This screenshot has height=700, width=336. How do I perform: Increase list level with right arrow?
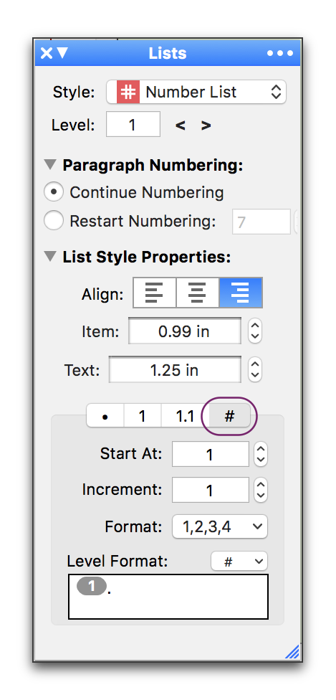[206, 126]
